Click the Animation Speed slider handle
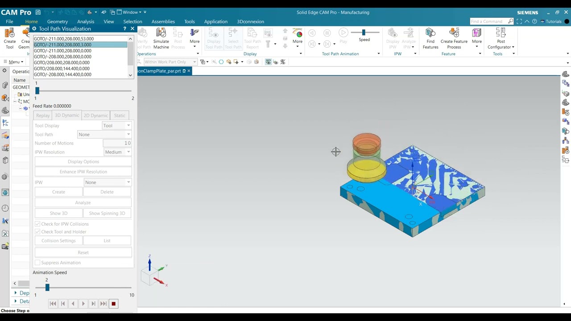 tap(47, 288)
